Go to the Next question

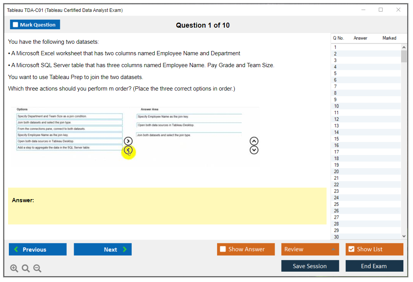pyautogui.click(x=103, y=249)
